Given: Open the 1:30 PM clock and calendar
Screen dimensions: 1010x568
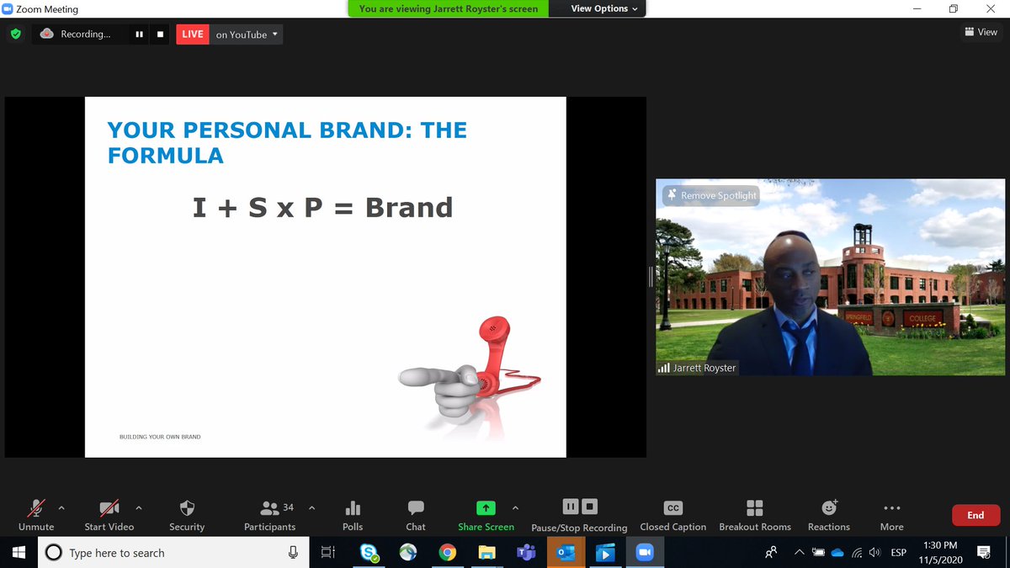Looking at the screenshot, I should pyautogui.click(x=940, y=553).
